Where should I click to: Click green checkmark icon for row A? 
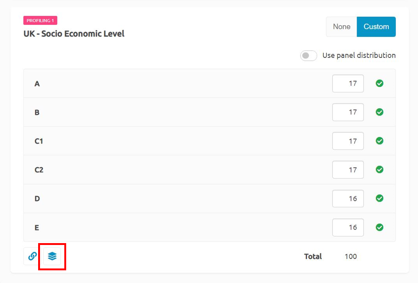tap(379, 84)
